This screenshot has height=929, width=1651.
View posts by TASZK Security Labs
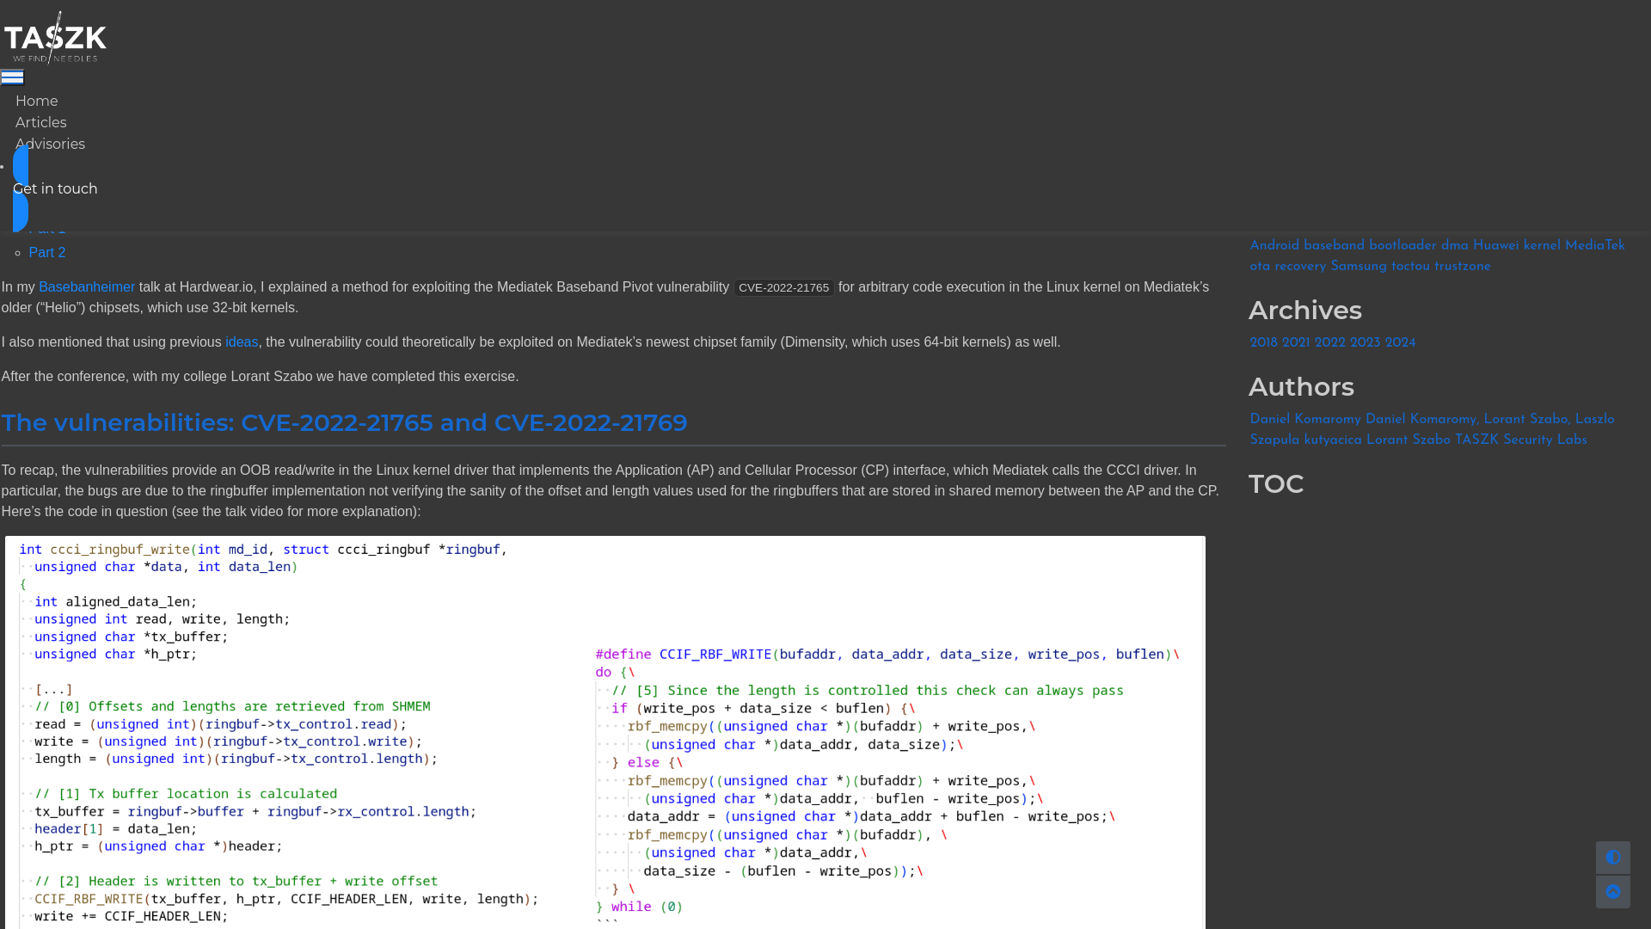click(1521, 440)
